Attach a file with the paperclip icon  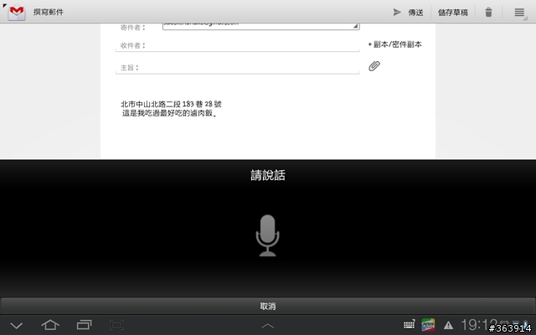tap(374, 66)
